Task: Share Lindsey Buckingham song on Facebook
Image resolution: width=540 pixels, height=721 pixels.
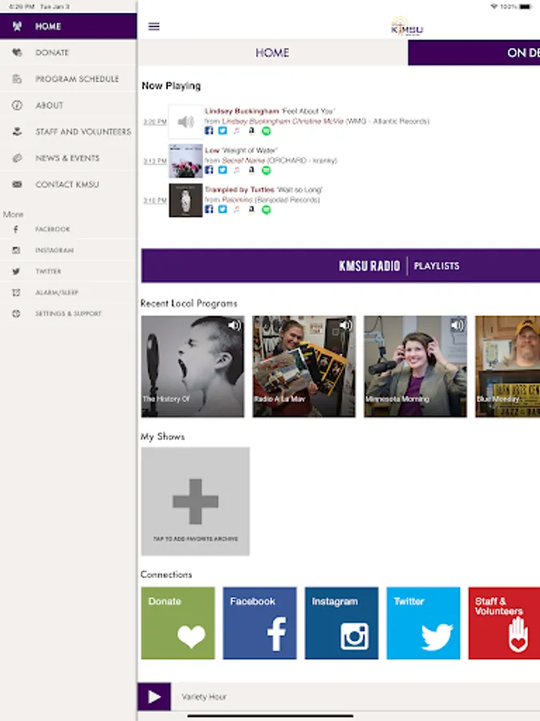Action: tap(209, 131)
